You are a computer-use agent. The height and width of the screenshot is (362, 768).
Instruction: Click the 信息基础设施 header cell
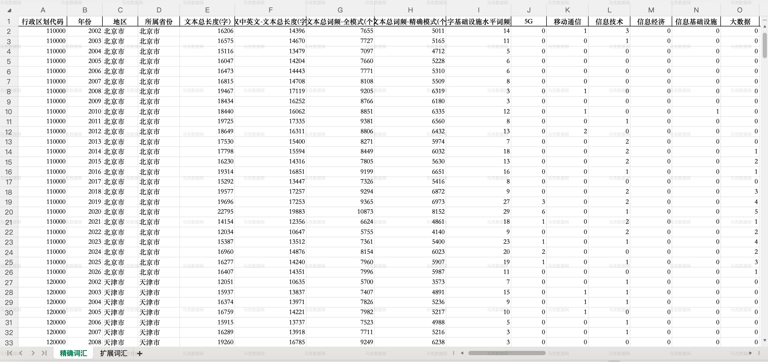(x=696, y=21)
